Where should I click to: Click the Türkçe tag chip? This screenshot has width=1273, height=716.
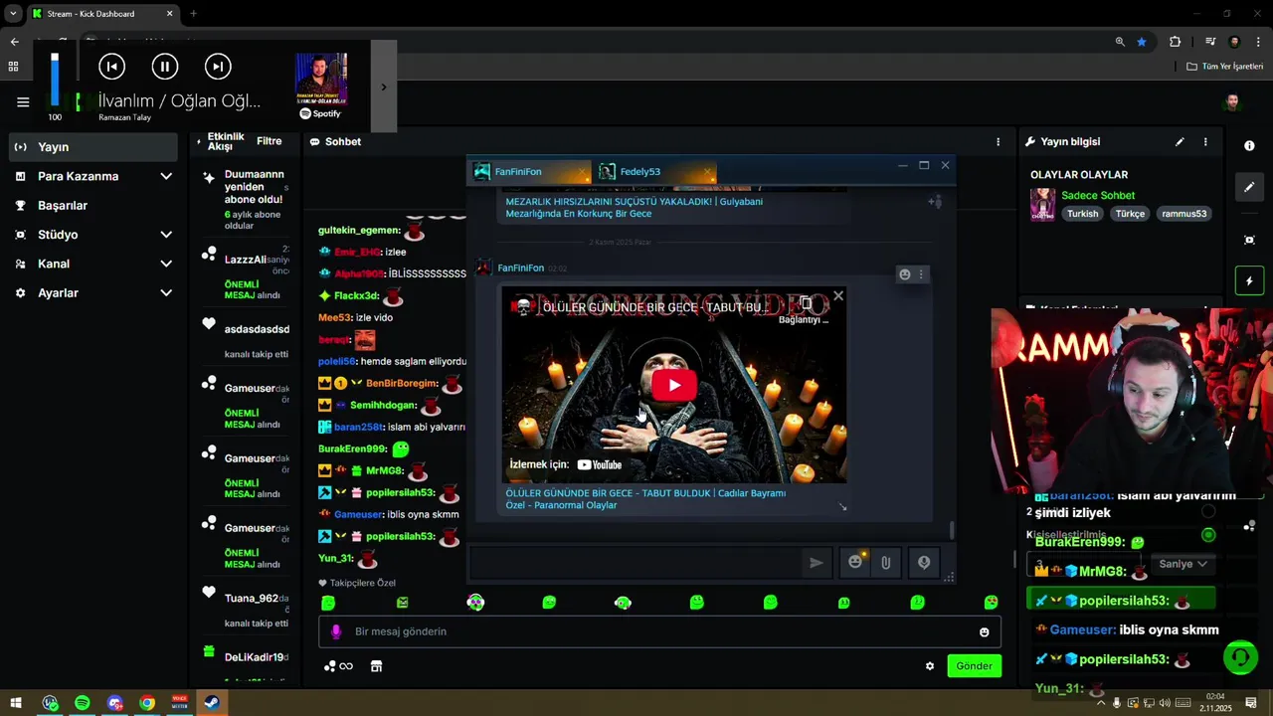tap(1130, 214)
